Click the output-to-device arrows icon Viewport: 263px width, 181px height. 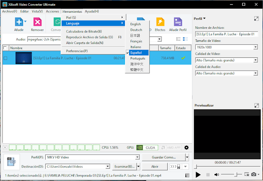tap(175, 167)
